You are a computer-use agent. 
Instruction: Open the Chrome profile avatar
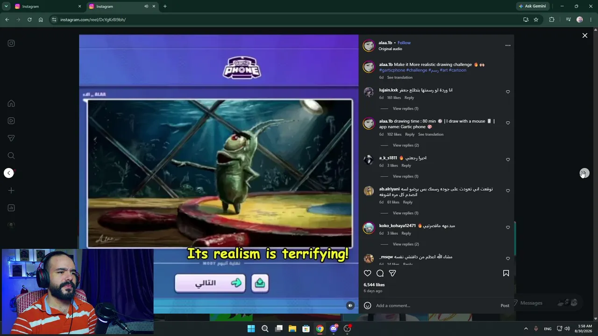click(580, 20)
